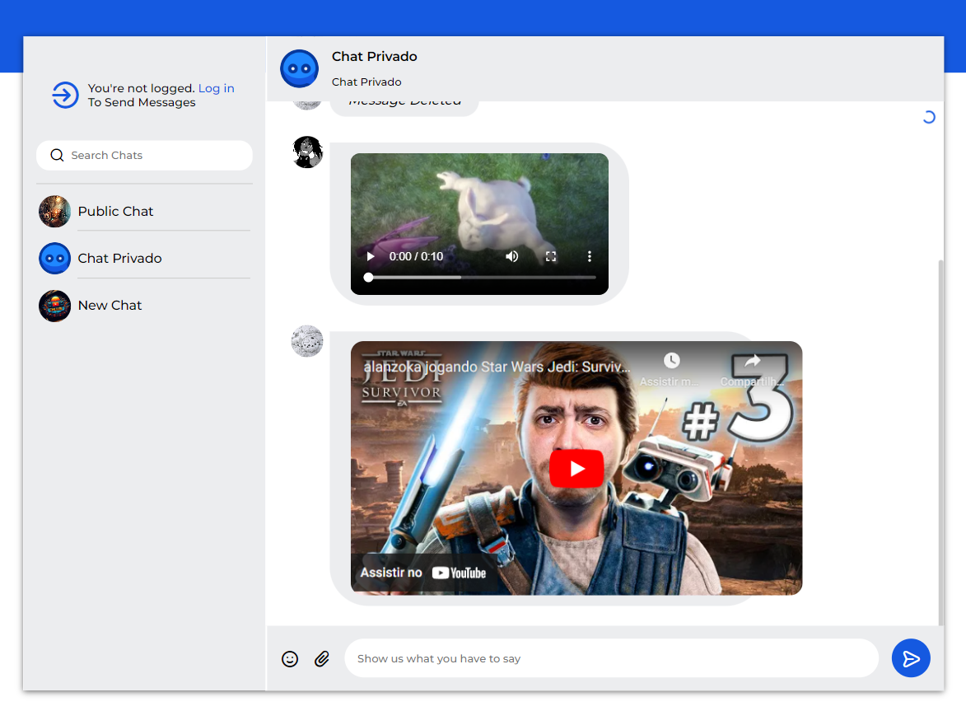Click the message text input box
The height and width of the screenshot is (725, 966).
(611, 659)
